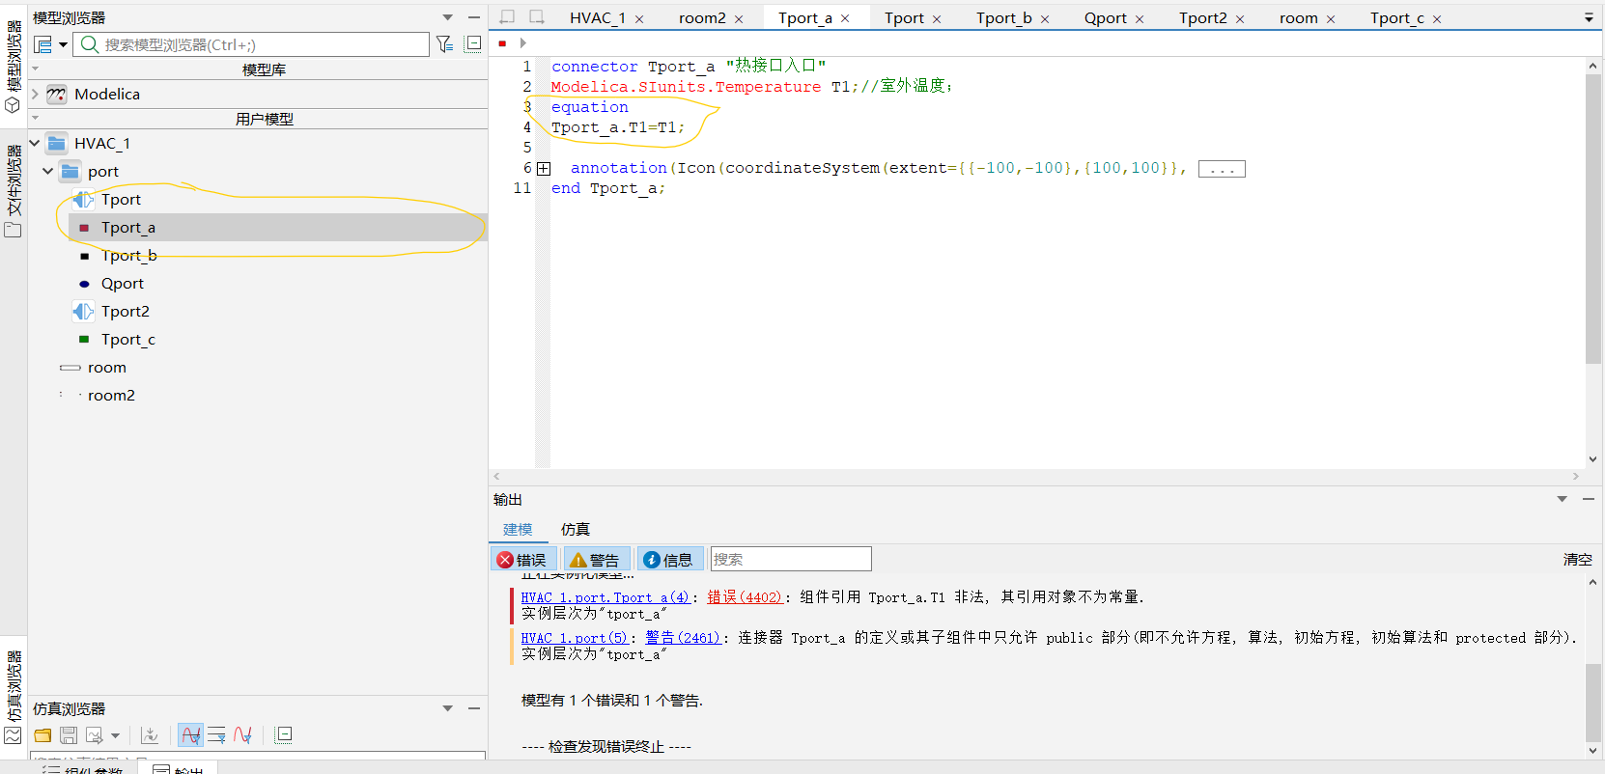This screenshot has height=774, width=1605.
Task: Click the editor horizontal scrollbar
Action: 1036,476
